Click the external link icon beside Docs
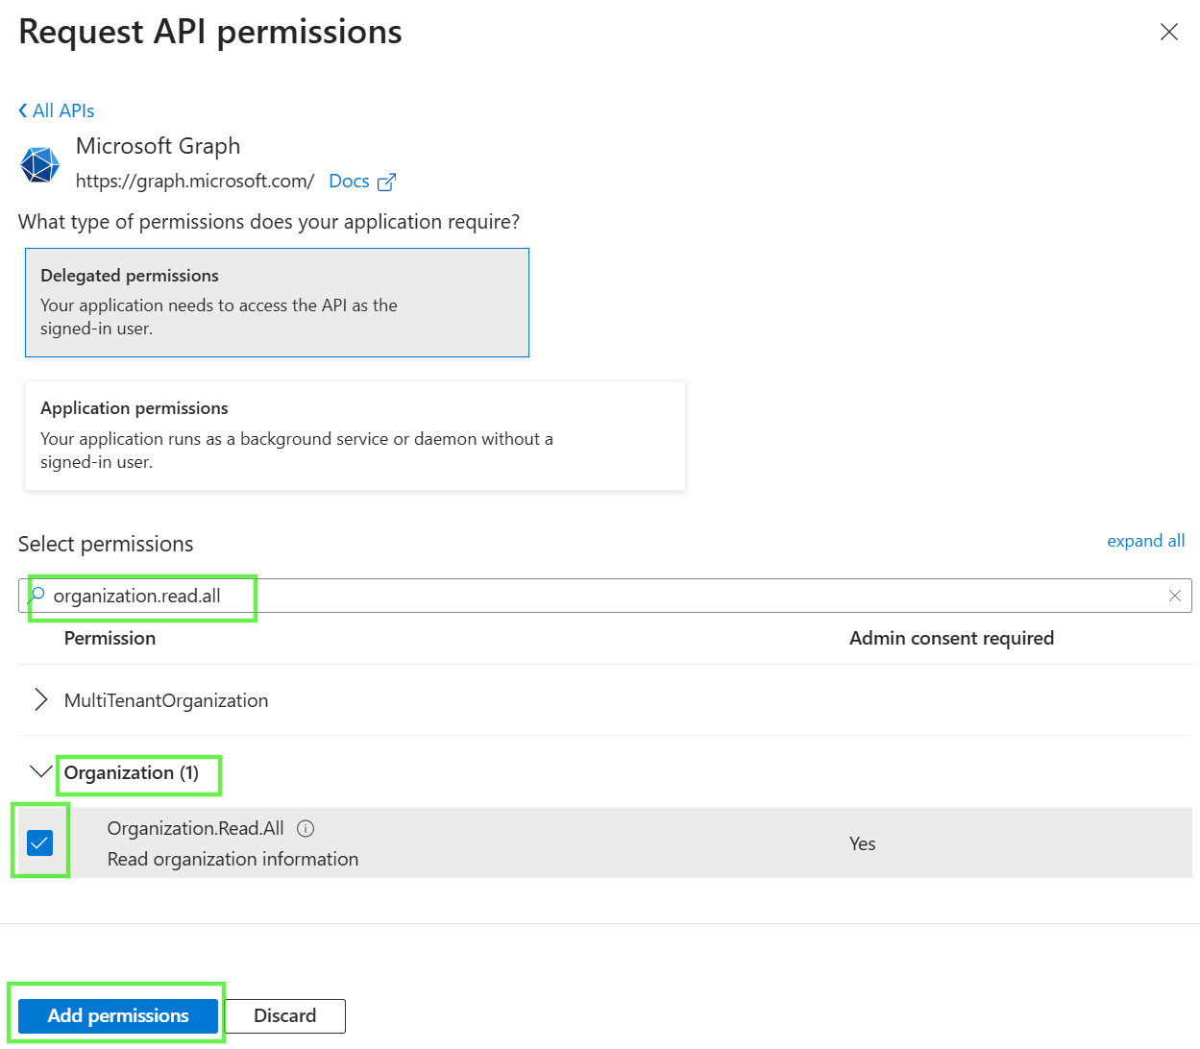1200x1049 pixels. [386, 182]
